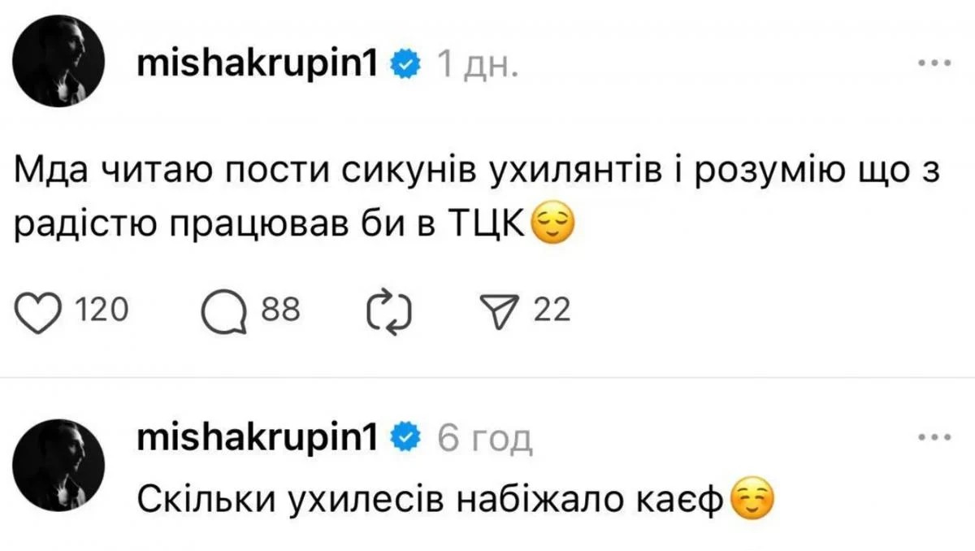Repost the first post using arrows icon
Viewport: 975px width, 551px height.
coord(390,311)
